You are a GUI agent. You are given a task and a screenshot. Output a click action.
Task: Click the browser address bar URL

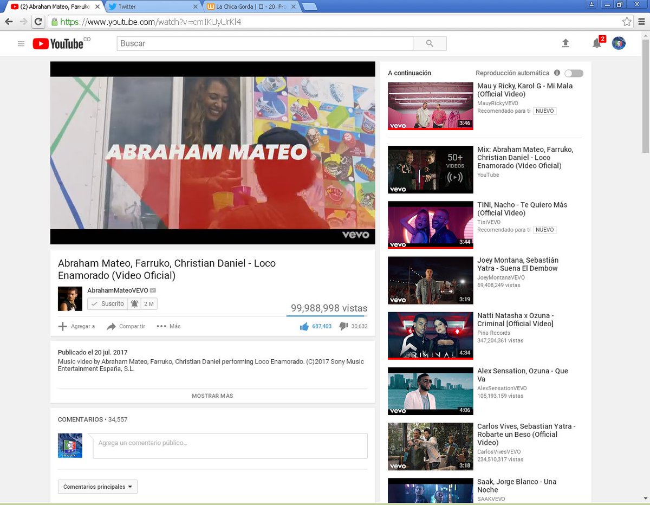[151, 22]
